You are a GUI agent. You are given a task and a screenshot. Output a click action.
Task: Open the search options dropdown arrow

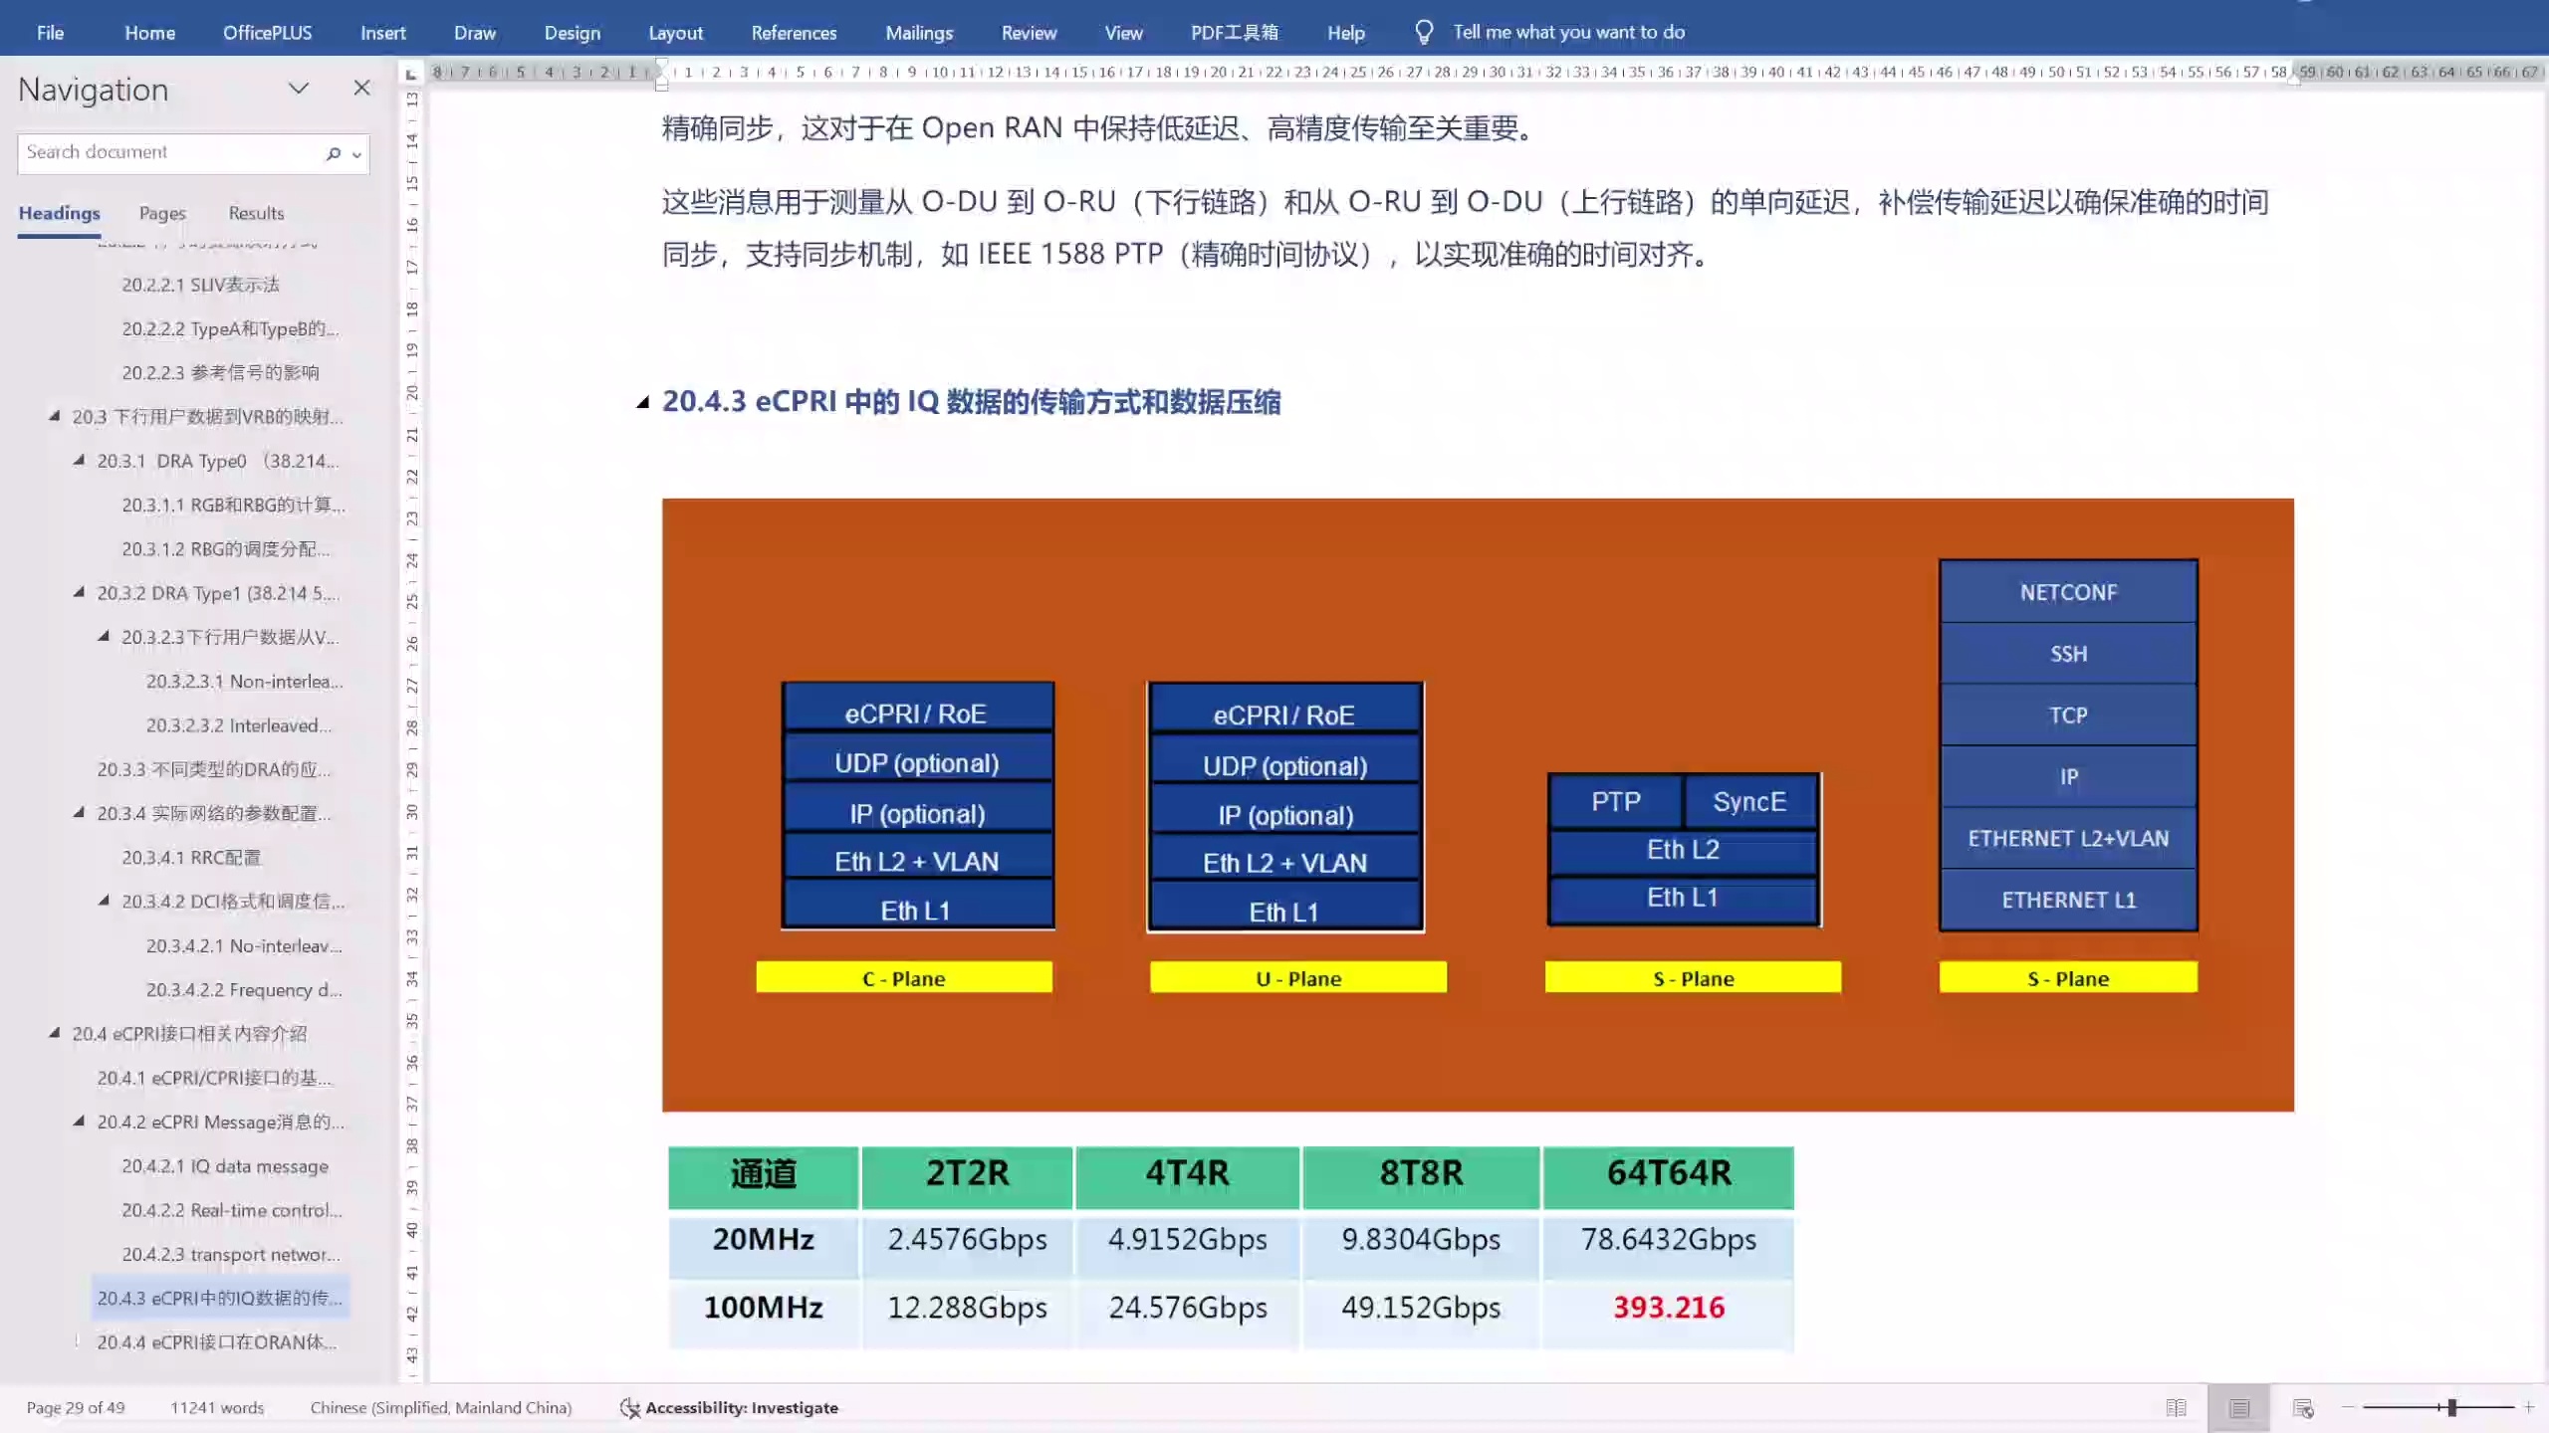pos(355,154)
